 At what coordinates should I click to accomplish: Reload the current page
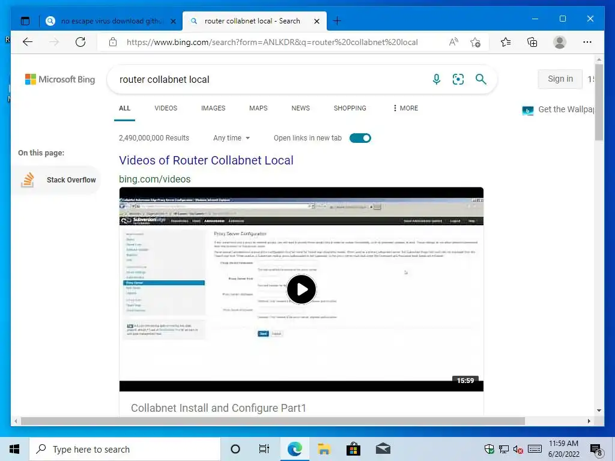(x=80, y=42)
